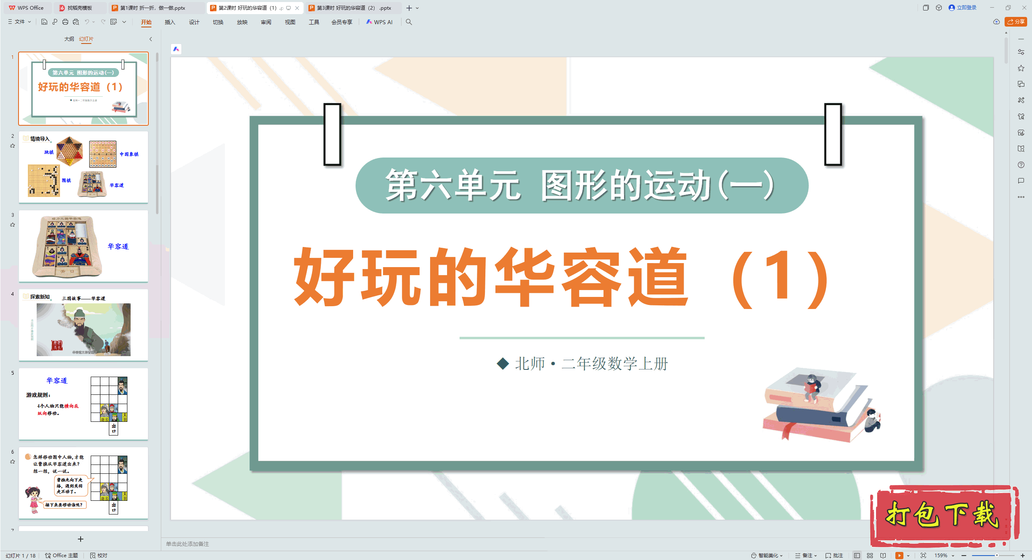Expand the 文件 menu dropdown
Image resolution: width=1032 pixels, height=560 pixels.
[x=20, y=22]
